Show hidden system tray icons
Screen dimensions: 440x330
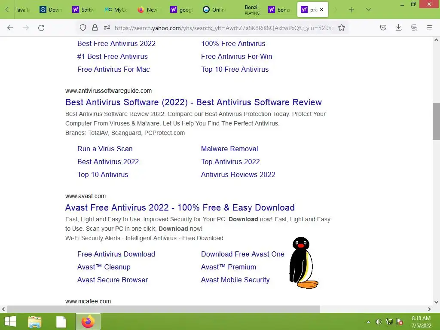click(x=368, y=322)
